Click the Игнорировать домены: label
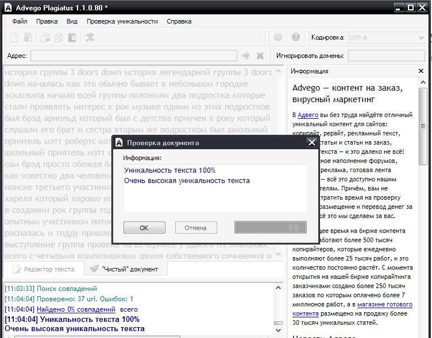Screen dimensions: 432x338 click(310, 56)
